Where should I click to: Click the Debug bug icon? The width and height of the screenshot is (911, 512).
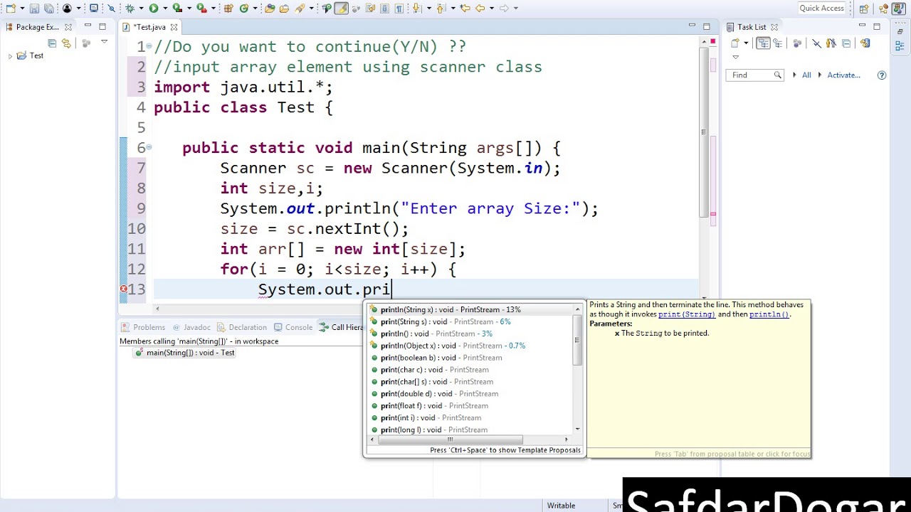pyautogui.click(x=130, y=9)
